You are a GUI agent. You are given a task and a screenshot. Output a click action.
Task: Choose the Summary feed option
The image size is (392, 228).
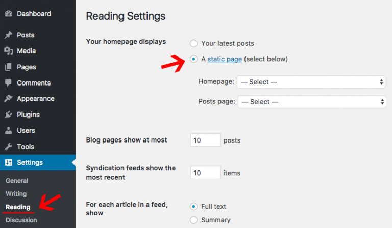193,220
